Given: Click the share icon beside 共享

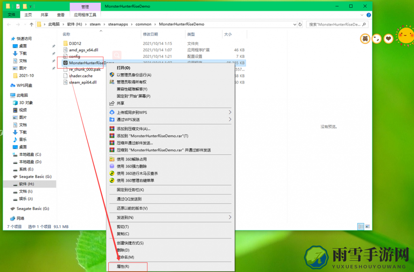Looking at the screenshot, I should coord(112,103).
